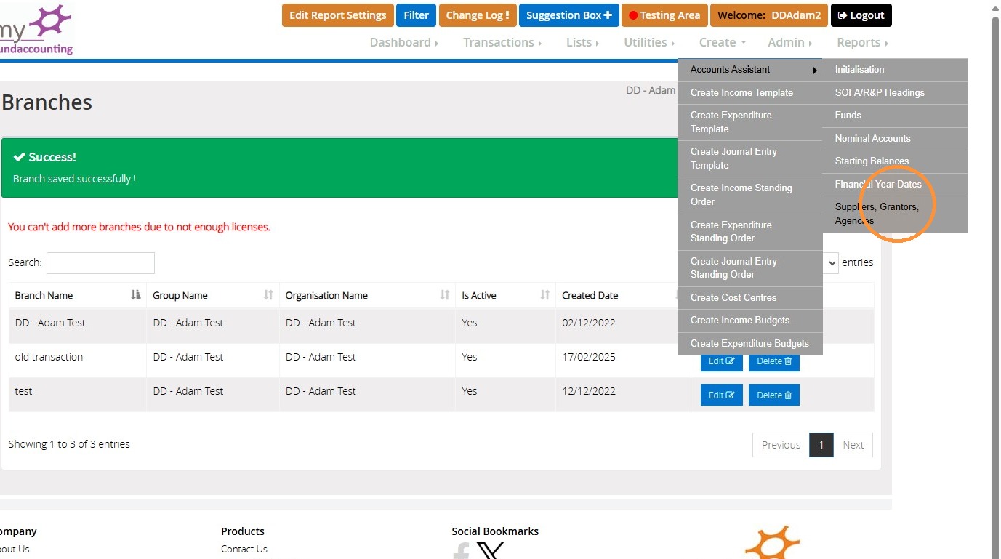Viewport: 1001px width, 559px height.
Task: Open the Change Log
Action: pos(478,15)
